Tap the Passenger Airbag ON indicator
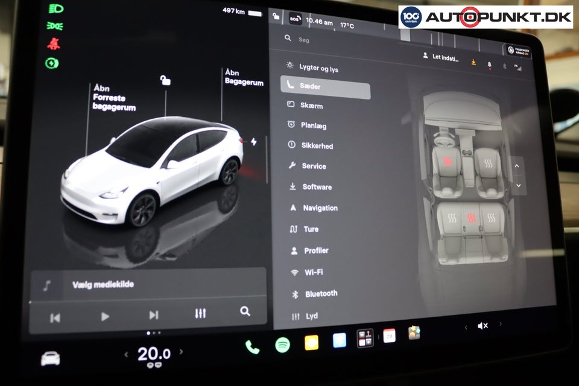Image resolution: width=579 pixels, height=386 pixels. 518,51
